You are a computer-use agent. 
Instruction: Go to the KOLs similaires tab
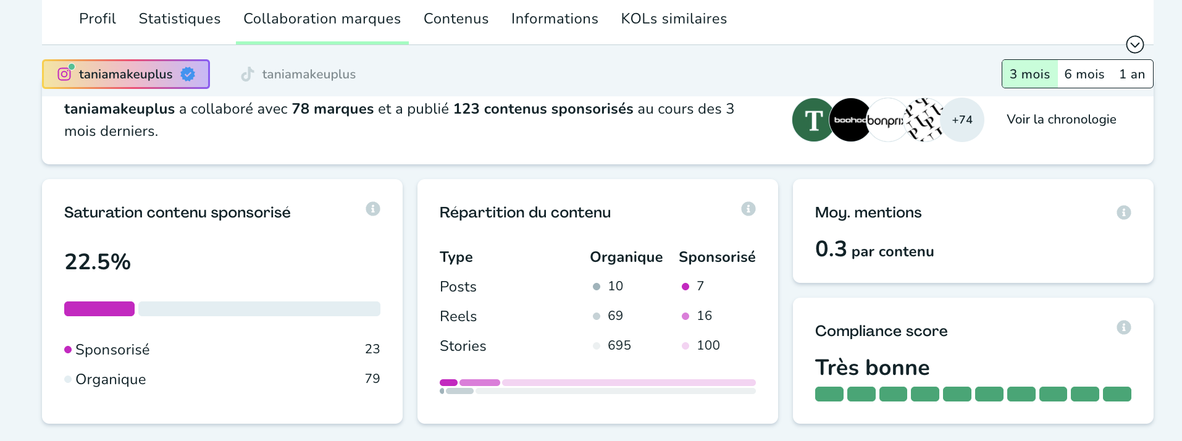(x=674, y=19)
